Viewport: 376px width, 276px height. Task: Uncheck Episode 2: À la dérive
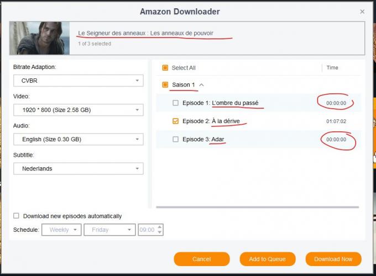175,121
